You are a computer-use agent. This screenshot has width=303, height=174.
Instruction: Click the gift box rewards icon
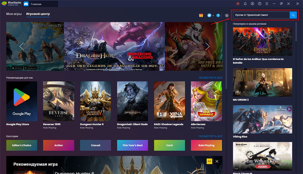point(201,15)
